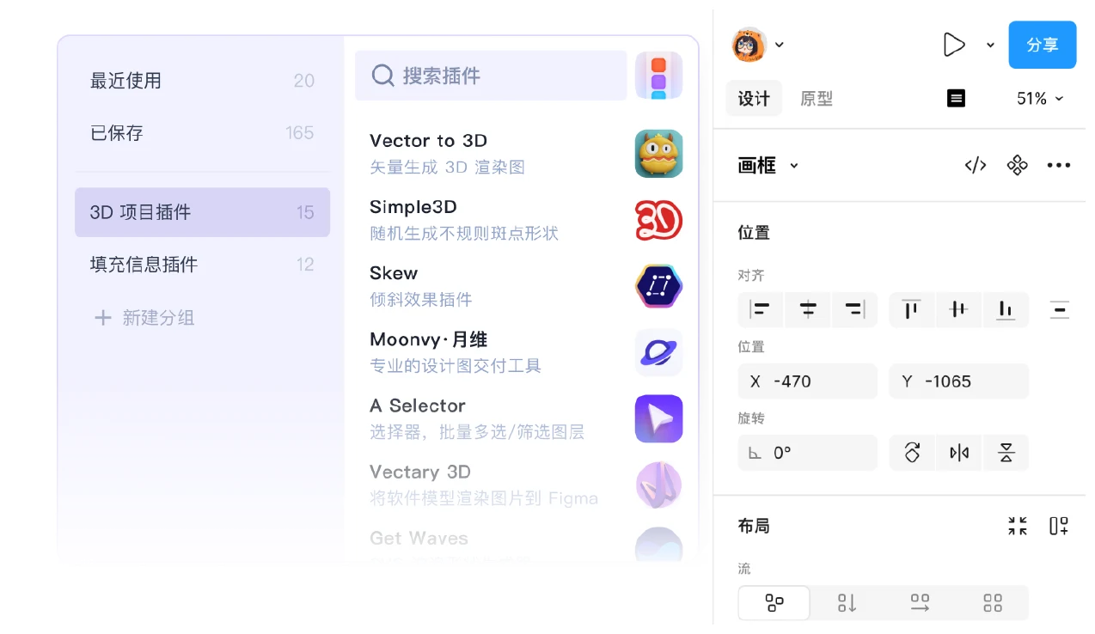Launch the A Selector plugin icon

[x=658, y=418]
